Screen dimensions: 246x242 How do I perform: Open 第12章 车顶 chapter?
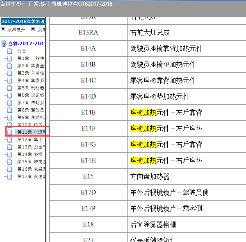30,139
